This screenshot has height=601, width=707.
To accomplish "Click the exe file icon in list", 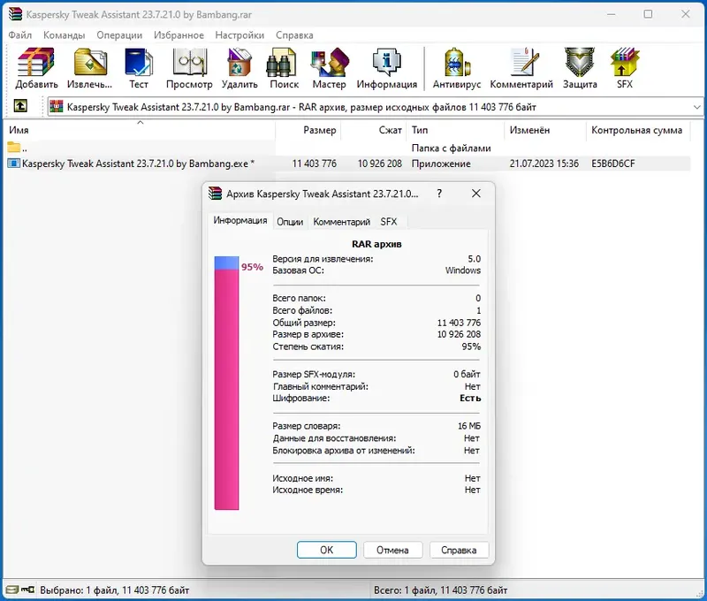I will click(13, 164).
